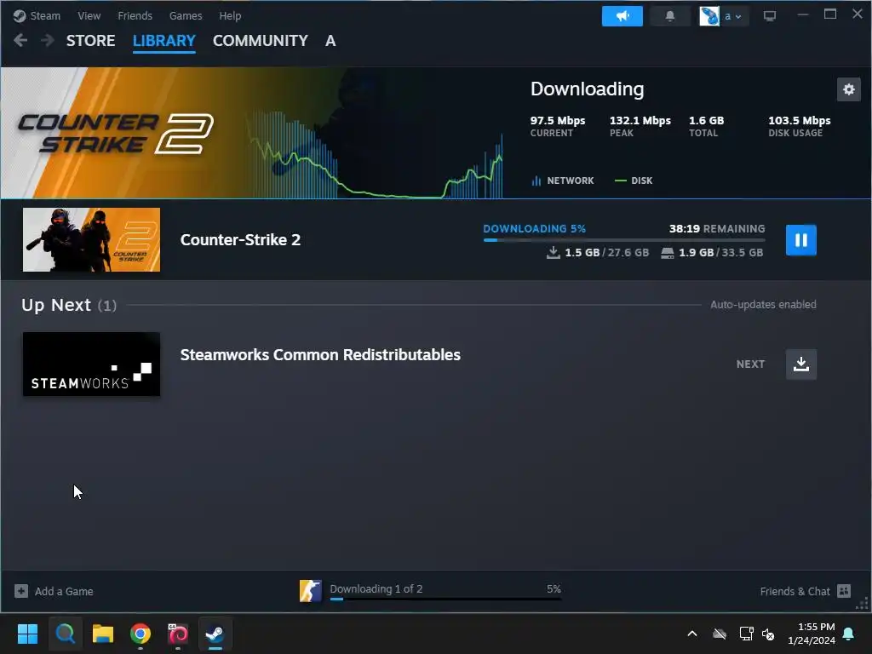Open download settings gear
Screen dimensions: 872x654
[849, 89]
